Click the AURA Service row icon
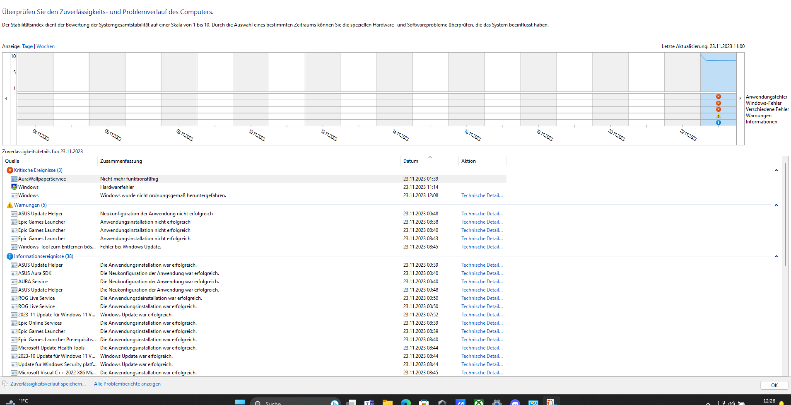The height and width of the screenshot is (405, 791). click(14, 282)
